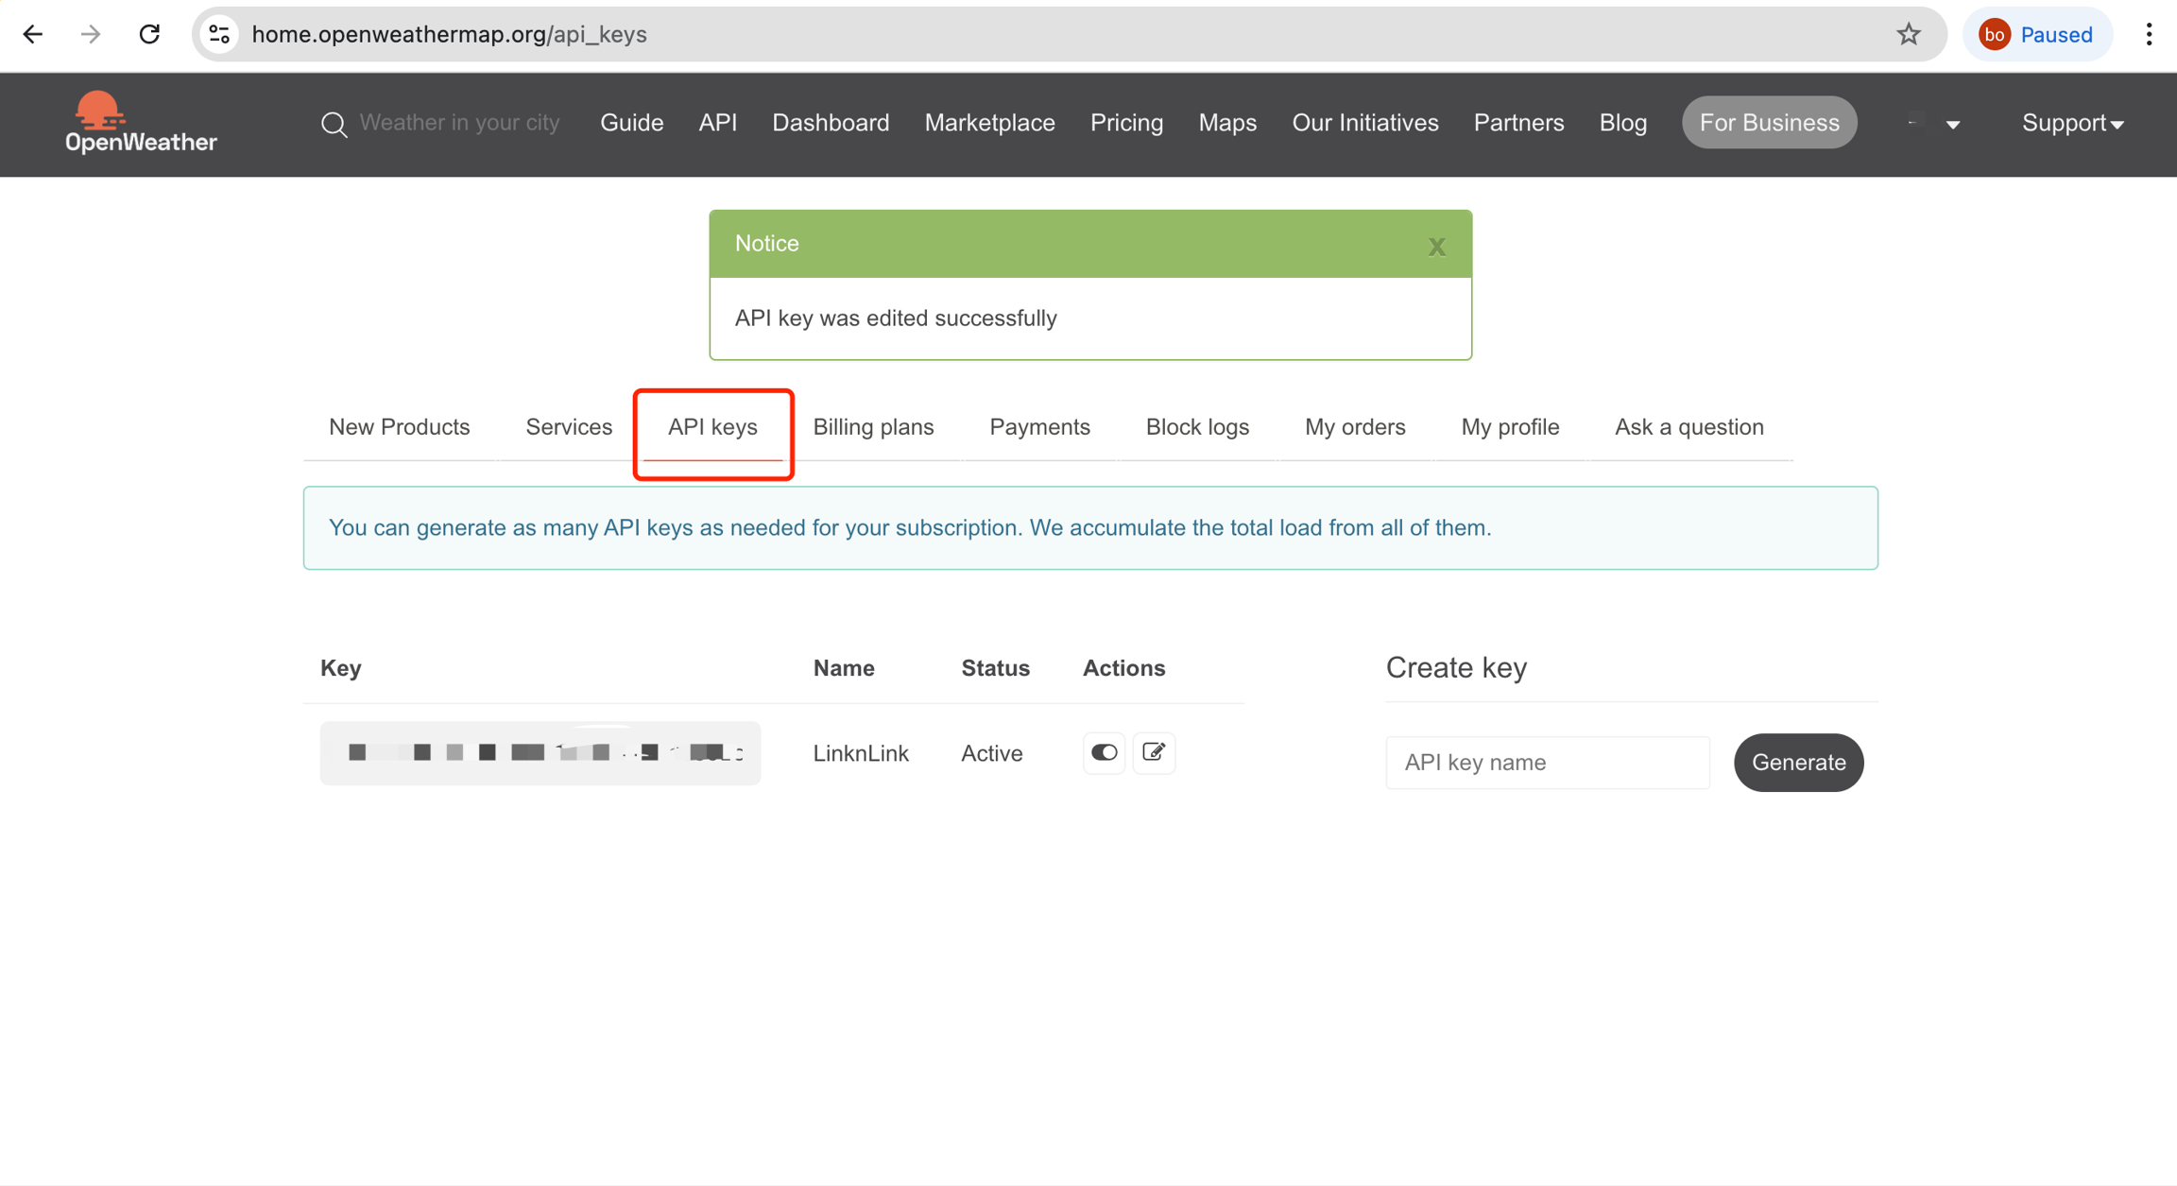The height and width of the screenshot is (1186, 2177).
Task: Click the search magnifier icon
Action: [334, 124]
